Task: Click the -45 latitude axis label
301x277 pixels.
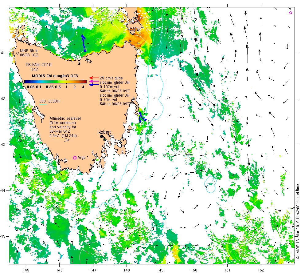Action: 3,237
